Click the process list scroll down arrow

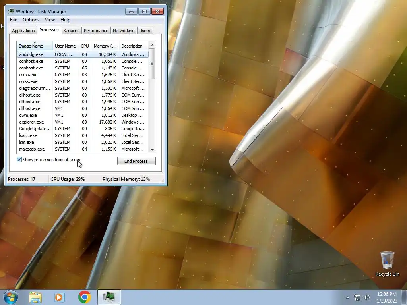click(x=152, y=150)
